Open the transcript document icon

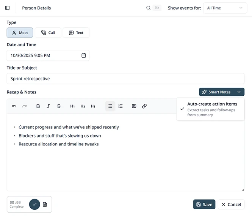point(45,204)
